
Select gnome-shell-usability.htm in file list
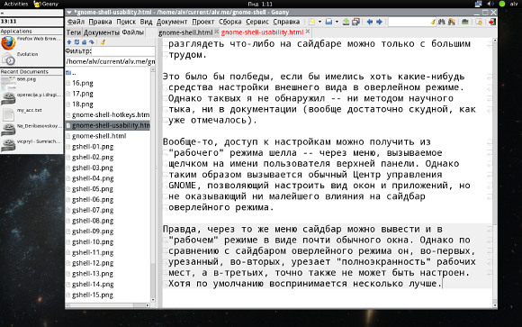click(108, 125)
